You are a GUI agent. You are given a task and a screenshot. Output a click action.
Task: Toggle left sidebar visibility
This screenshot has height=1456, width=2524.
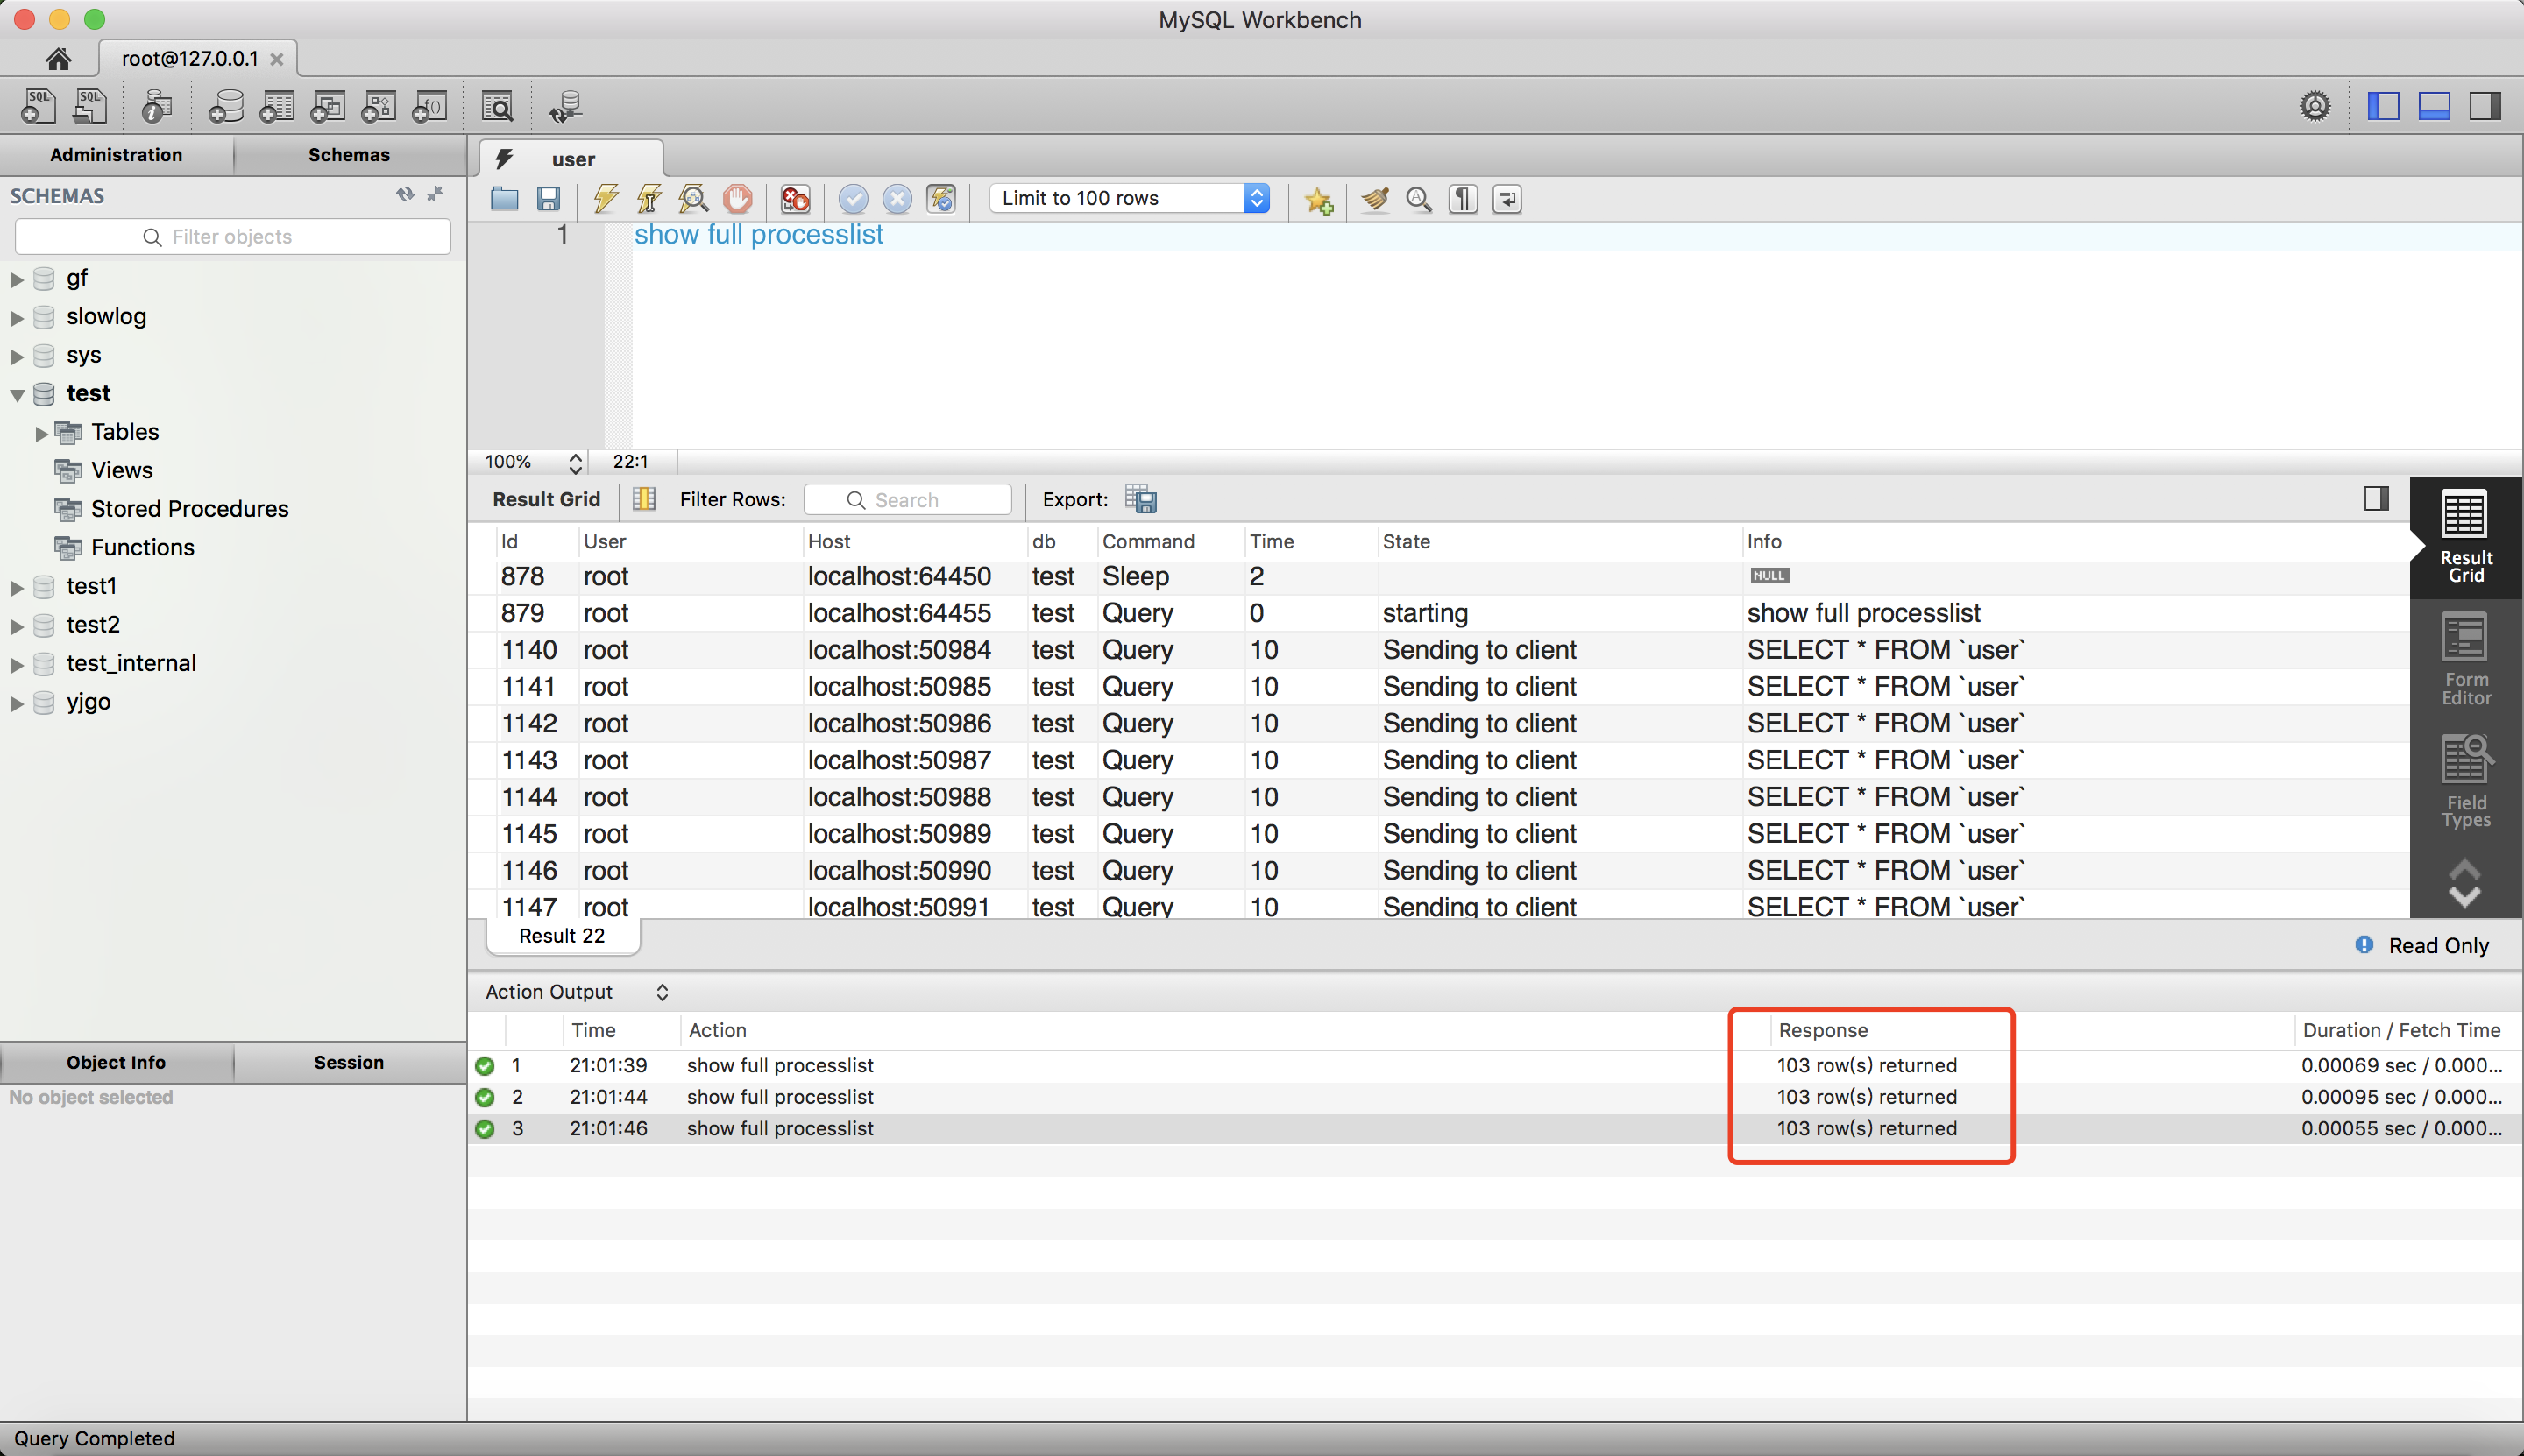[x=2383, y=105]
